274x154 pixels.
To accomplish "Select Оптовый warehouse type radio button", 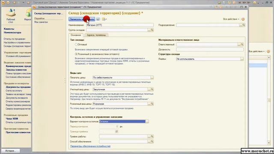I will 76,44.
